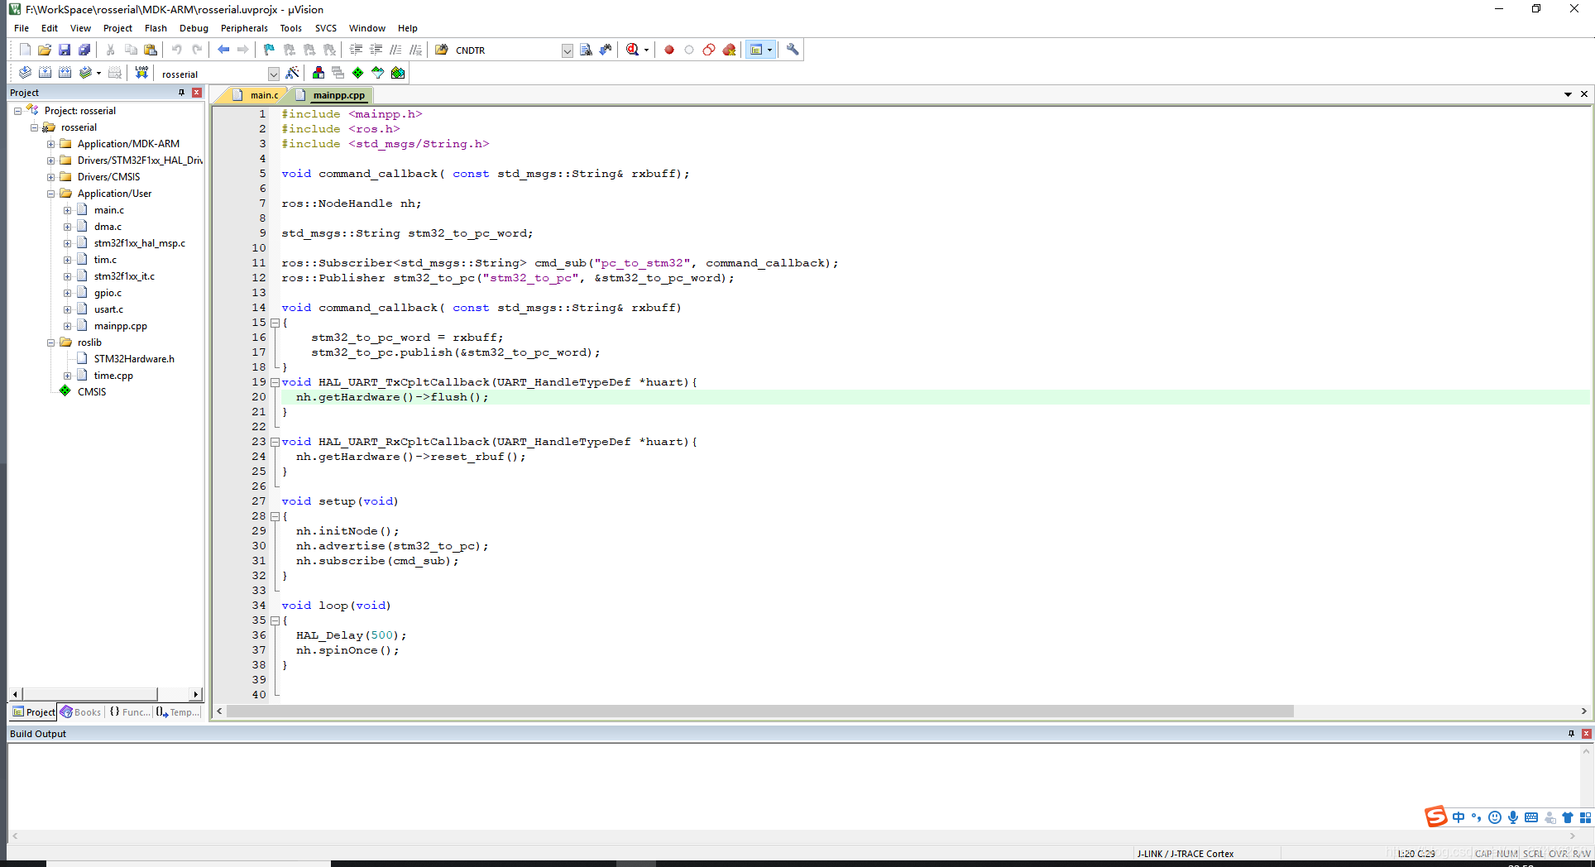Switch to Books panel tab
The image size is (1595, 867).
[x=80, y=711]
